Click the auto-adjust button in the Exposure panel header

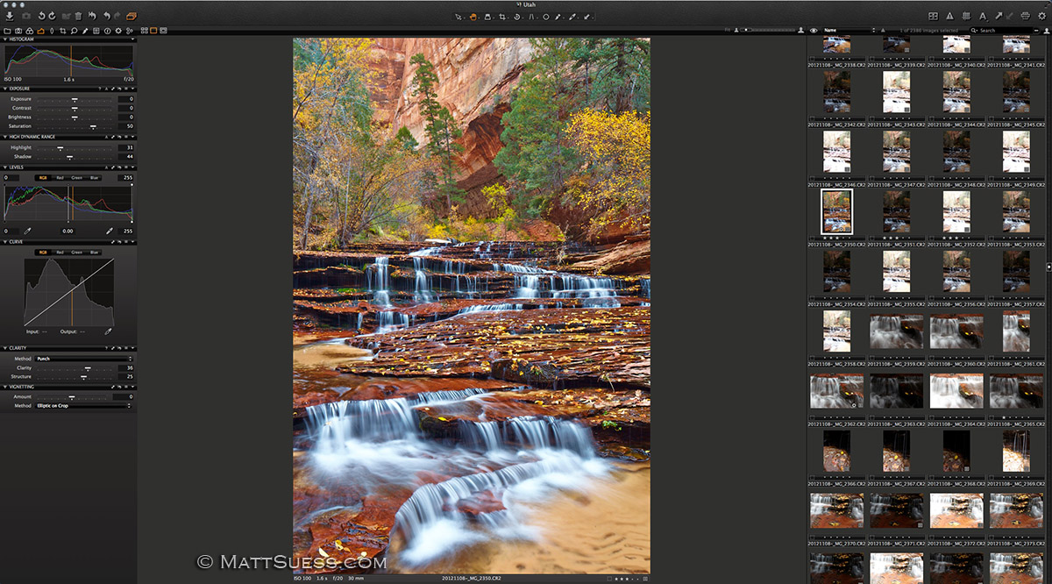coord(107,89)
